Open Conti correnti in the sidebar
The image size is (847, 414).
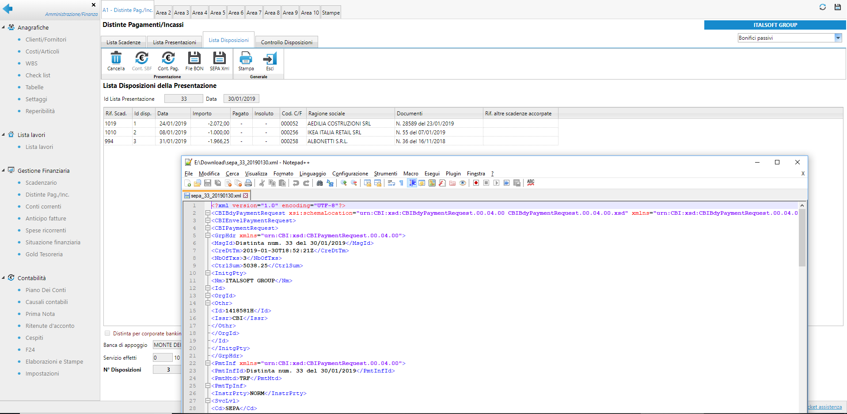(43, 206)
